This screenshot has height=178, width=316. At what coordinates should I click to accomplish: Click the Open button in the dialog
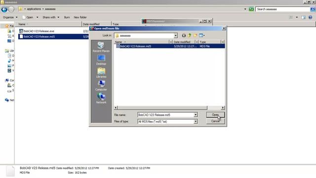(215, 115)
